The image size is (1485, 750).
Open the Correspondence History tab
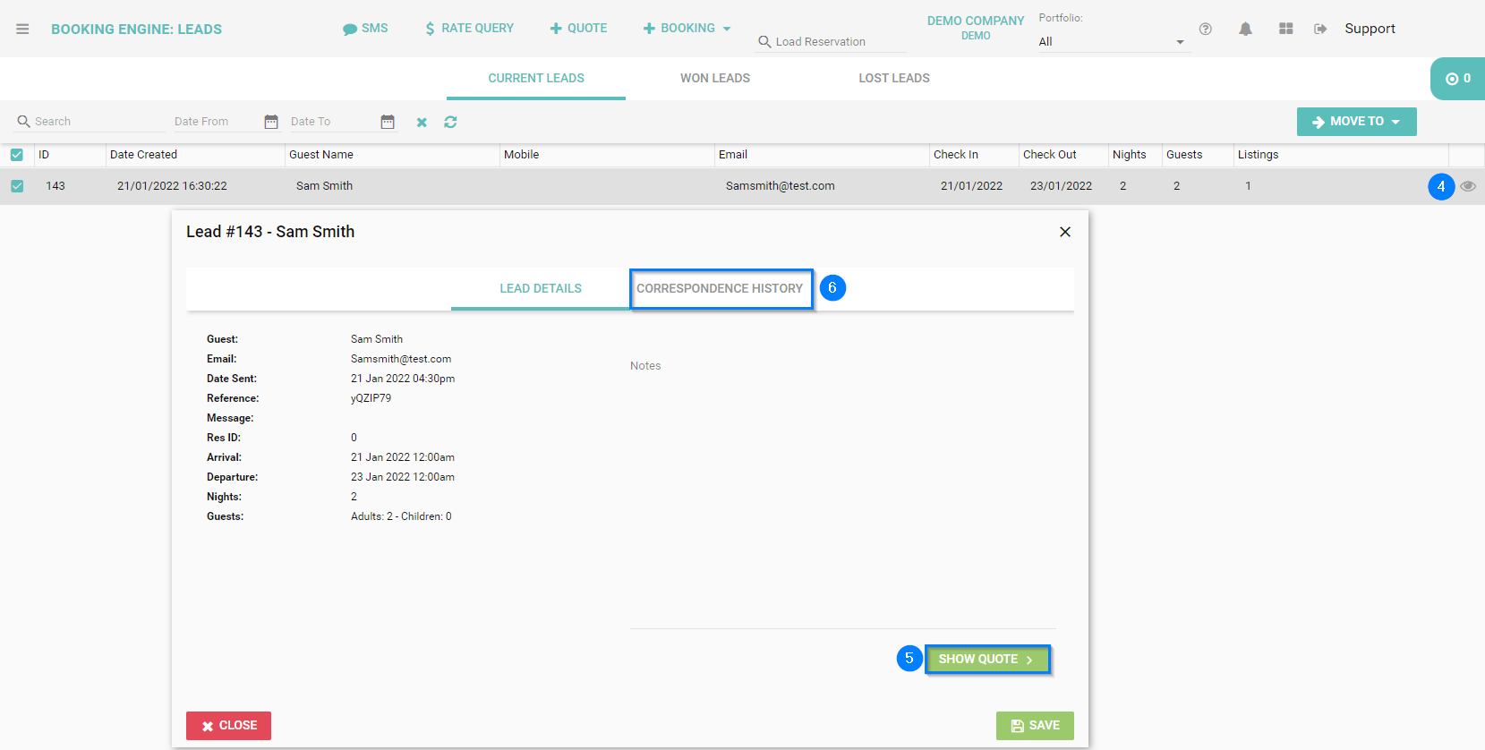coord(720,288)
